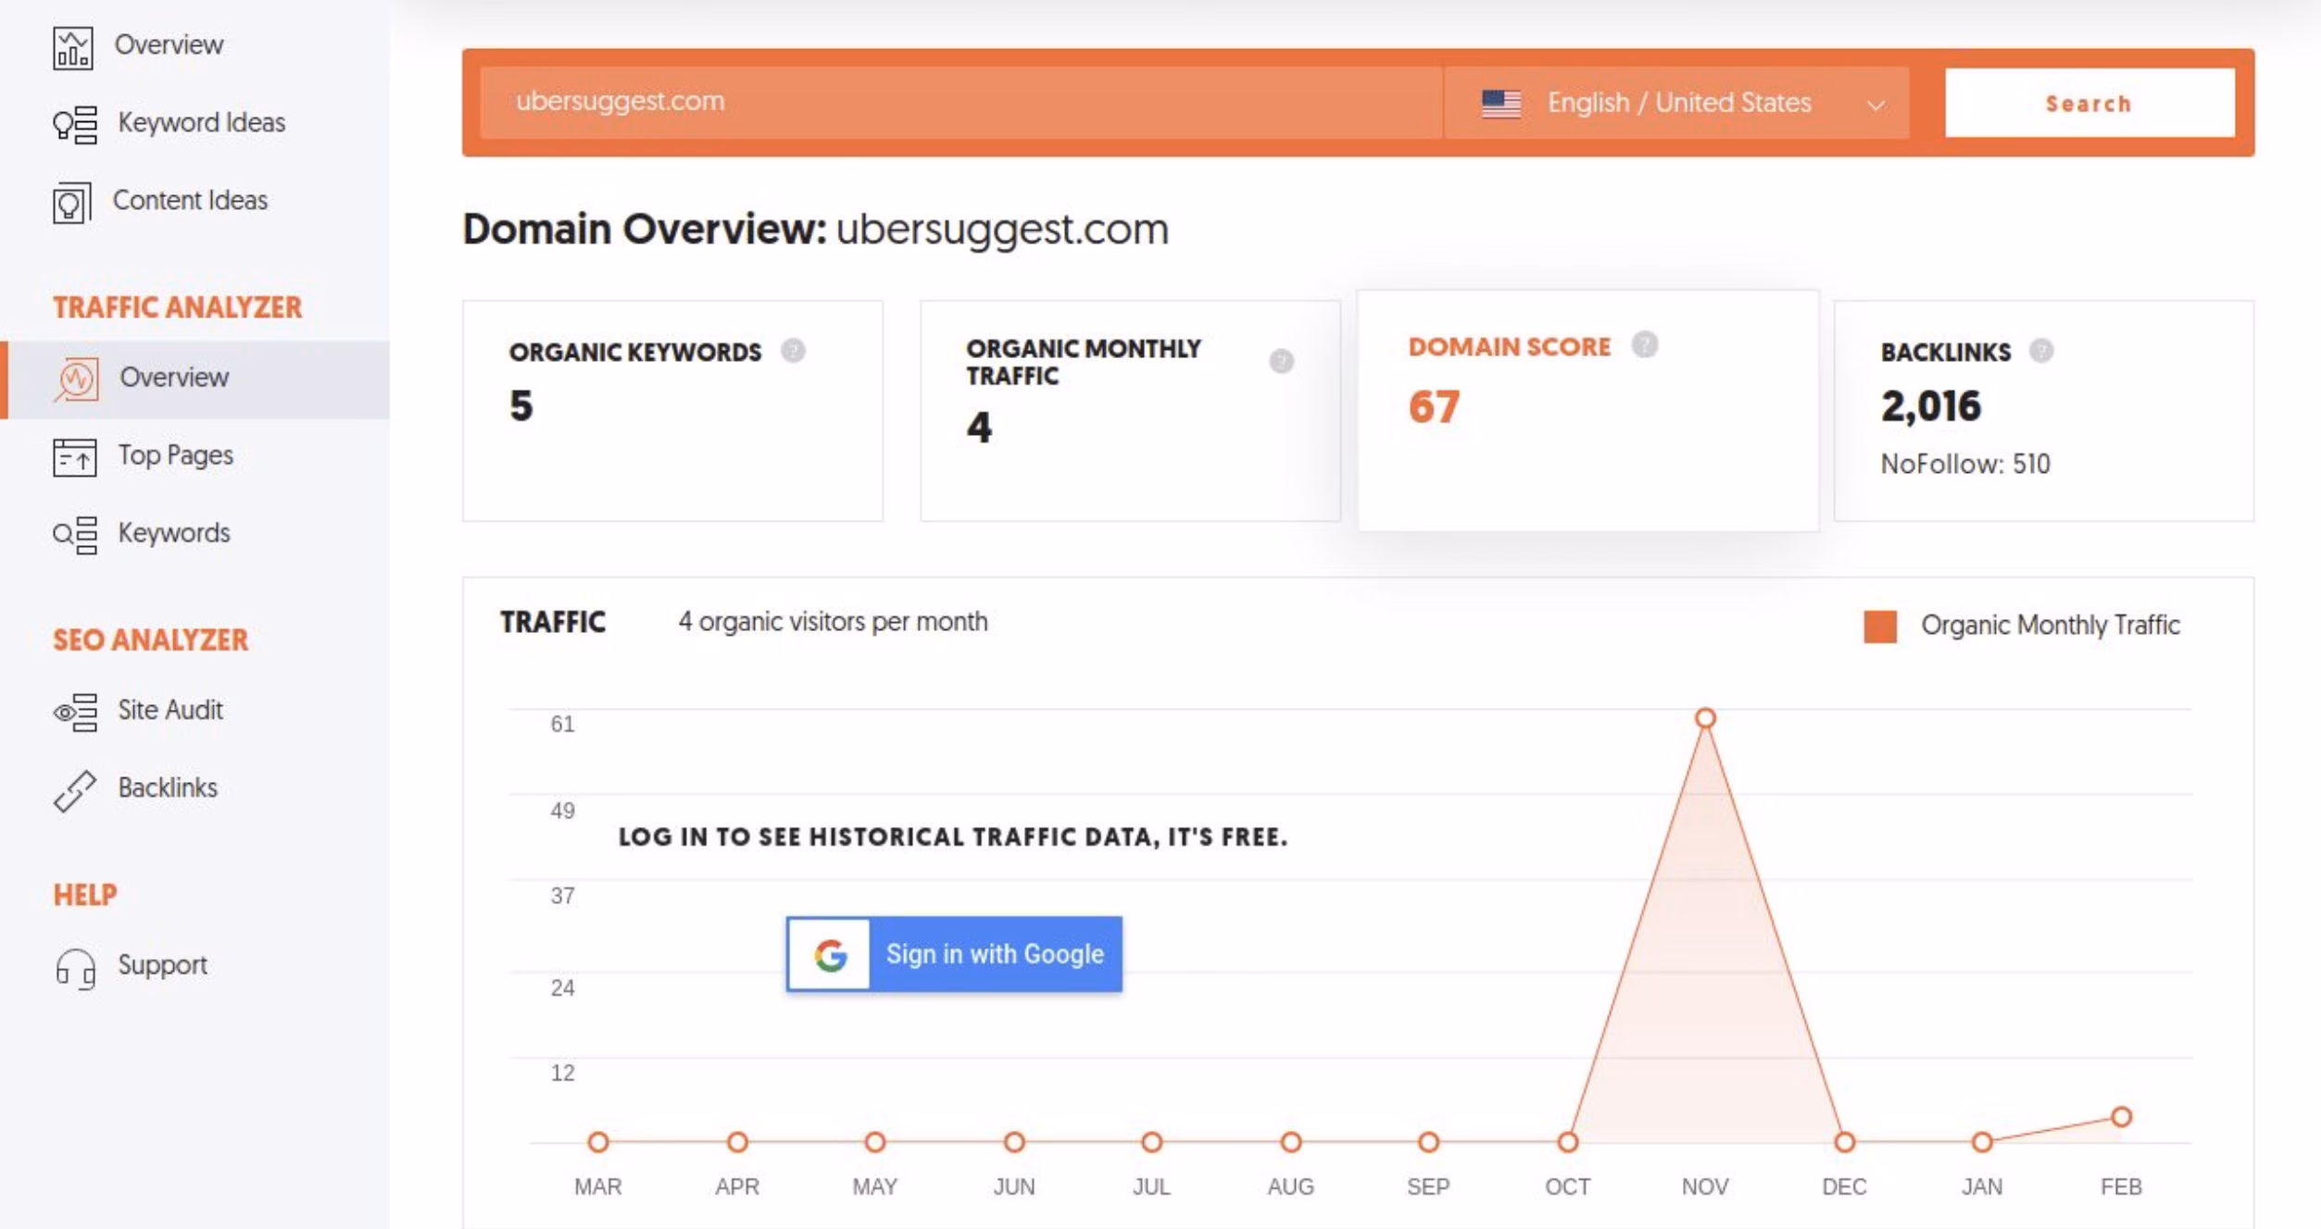
Task: Click the ubersuggest.com domain input field
Action: point(960,102)
